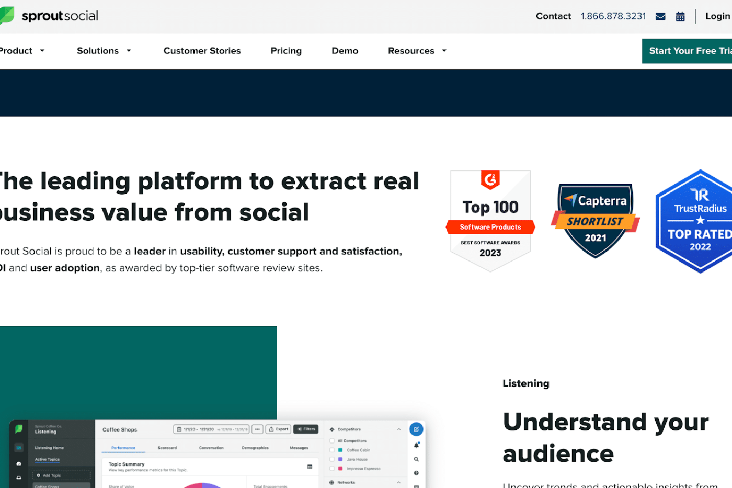732x488 pixels.
Task: Check the All Competitors checkbox
Action: coord(332,441)
